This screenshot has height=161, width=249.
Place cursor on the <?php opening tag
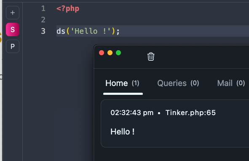coord(68,8)
